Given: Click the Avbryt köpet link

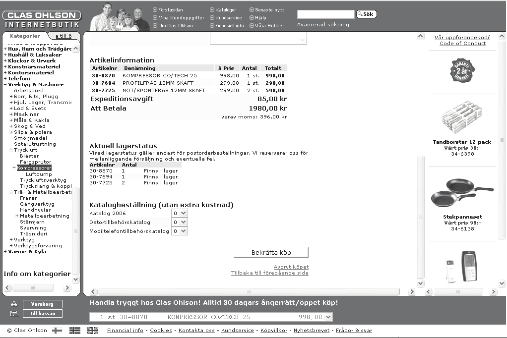Looking at the screenshot, I should point(291,267).
